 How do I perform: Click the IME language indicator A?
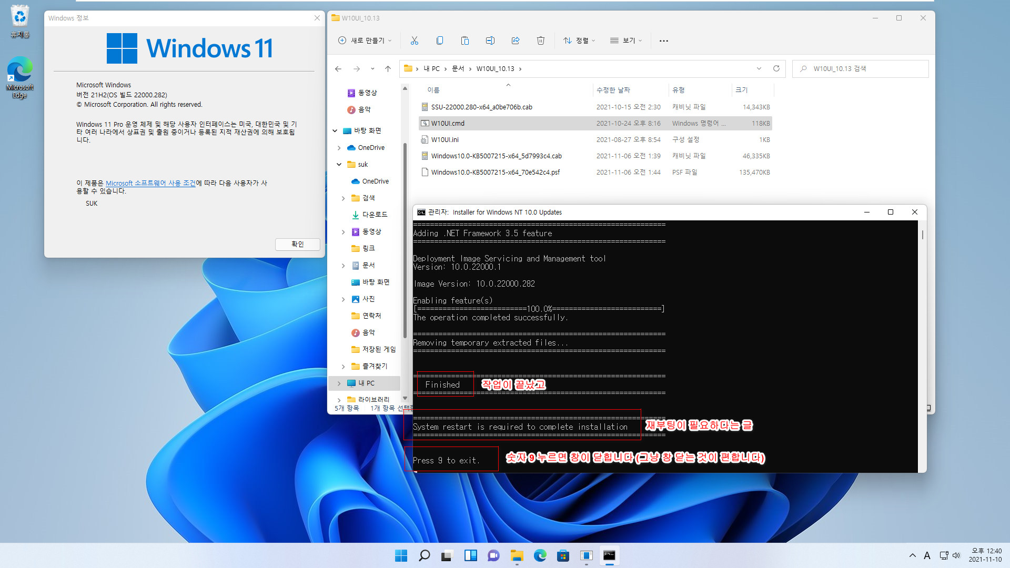tap(927, 555)
